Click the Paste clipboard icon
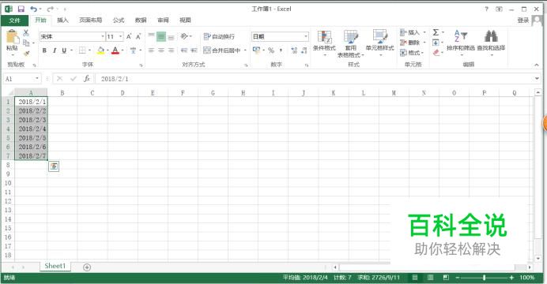This screenshot has width=547, height=284. coord(12,36)
